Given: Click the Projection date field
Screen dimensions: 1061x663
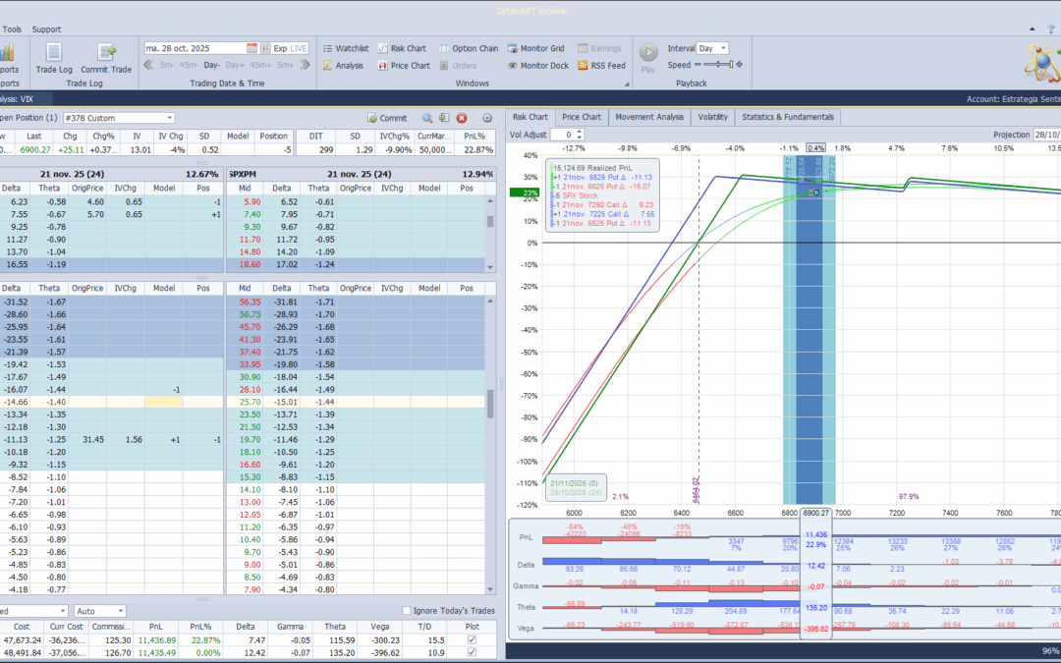Looking at the screenshot, I should [1047, 135].
